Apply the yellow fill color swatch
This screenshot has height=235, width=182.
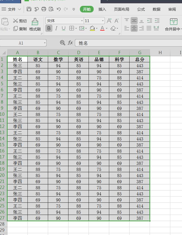pyautogui.click(x=92, y=28)
